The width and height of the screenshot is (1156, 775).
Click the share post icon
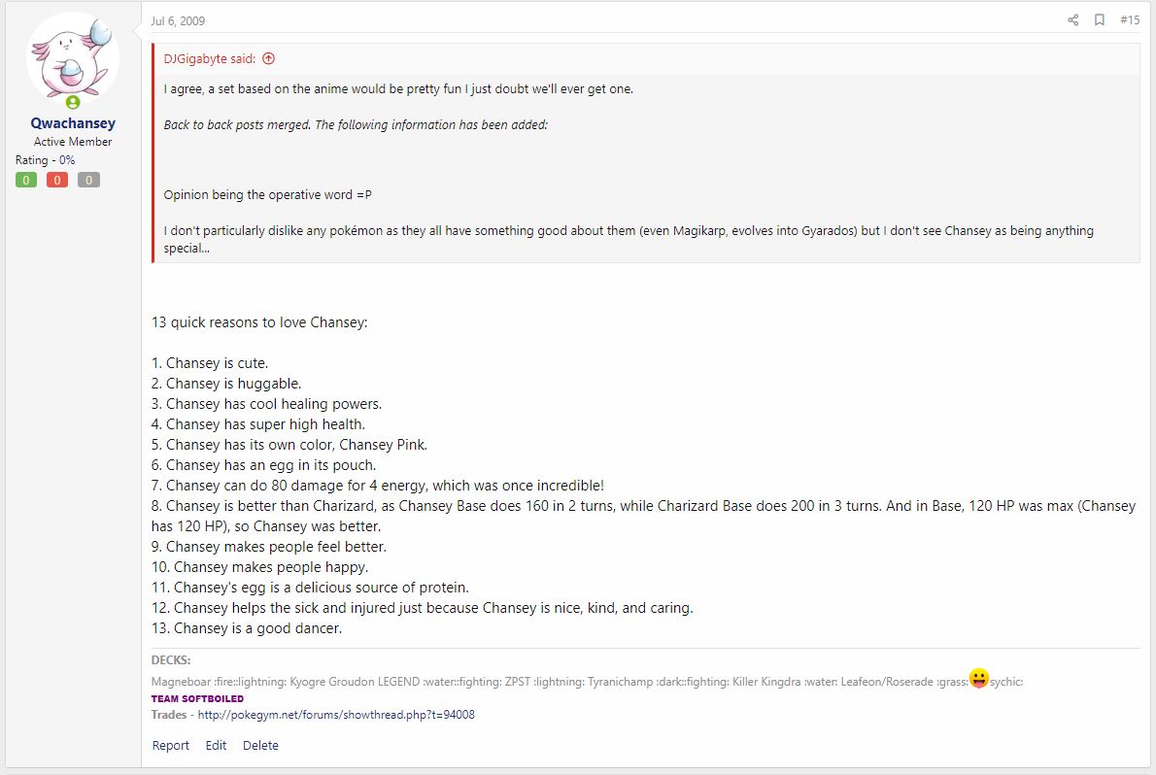pyautogui.click(x=1072, y=20)
